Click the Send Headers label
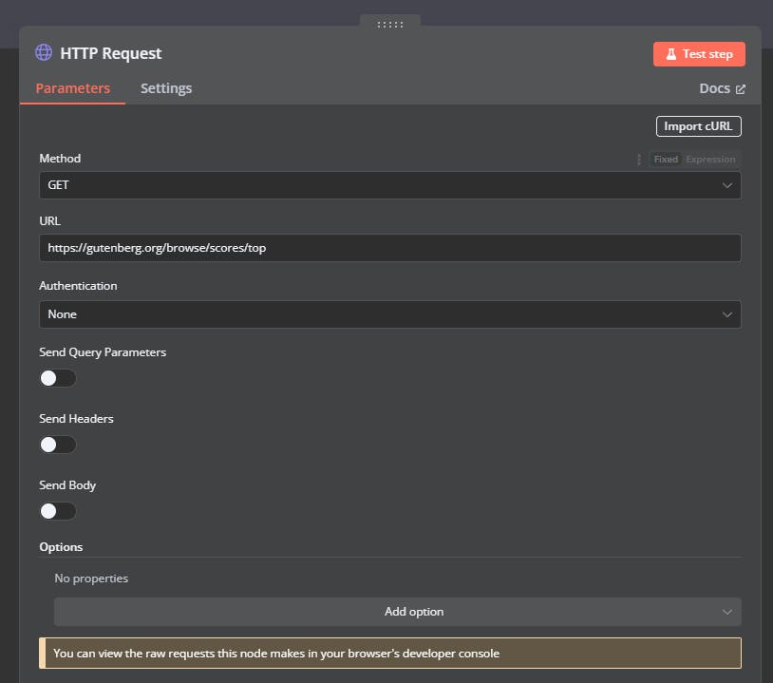This screenshot has width=773, height=683. (76, 419)
